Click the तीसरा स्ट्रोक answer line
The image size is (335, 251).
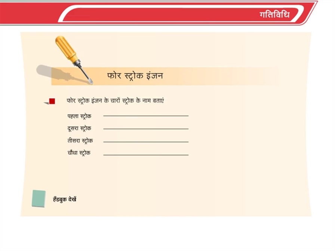146,142
